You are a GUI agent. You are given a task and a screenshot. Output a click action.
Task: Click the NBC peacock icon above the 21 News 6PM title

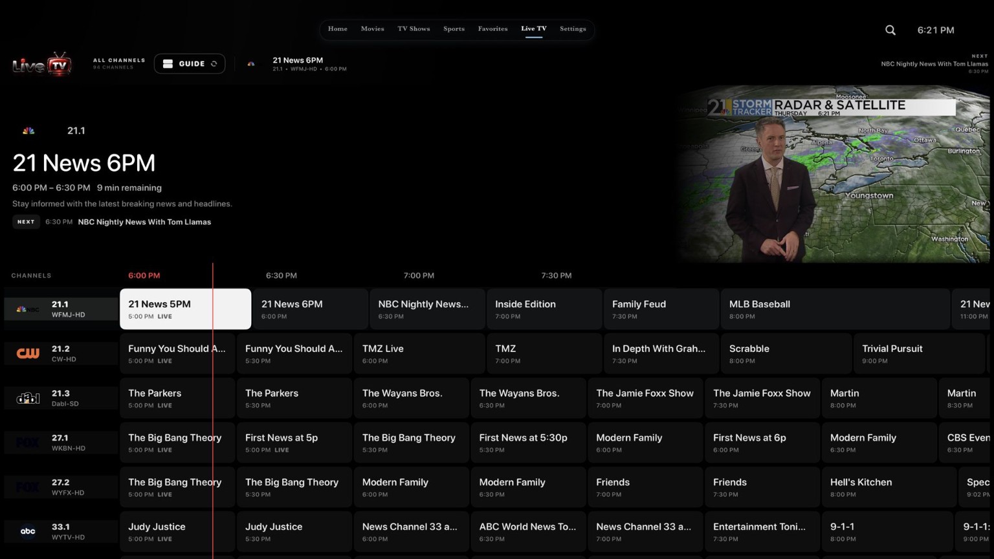28,131
